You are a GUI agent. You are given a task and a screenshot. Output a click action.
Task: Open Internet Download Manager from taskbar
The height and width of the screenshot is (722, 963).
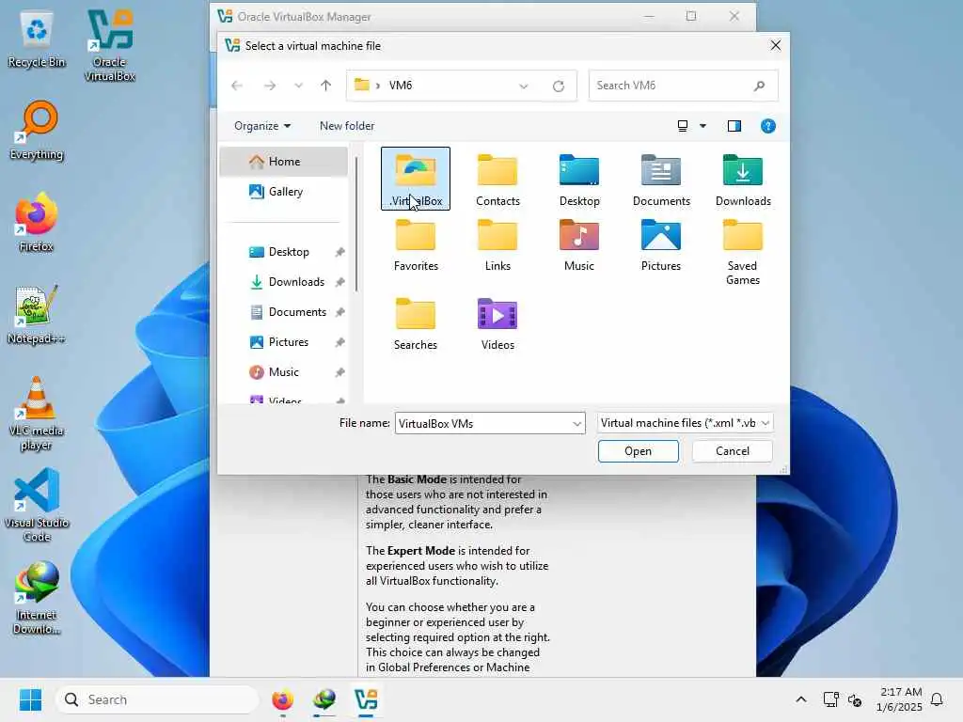[x=324, y=699]
